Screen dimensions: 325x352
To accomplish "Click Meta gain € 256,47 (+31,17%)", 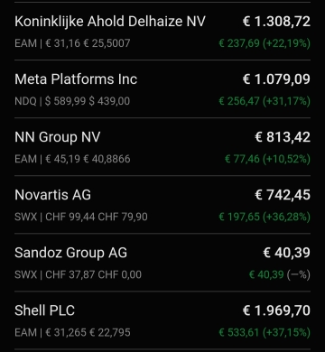I will (x=265, y=101).
